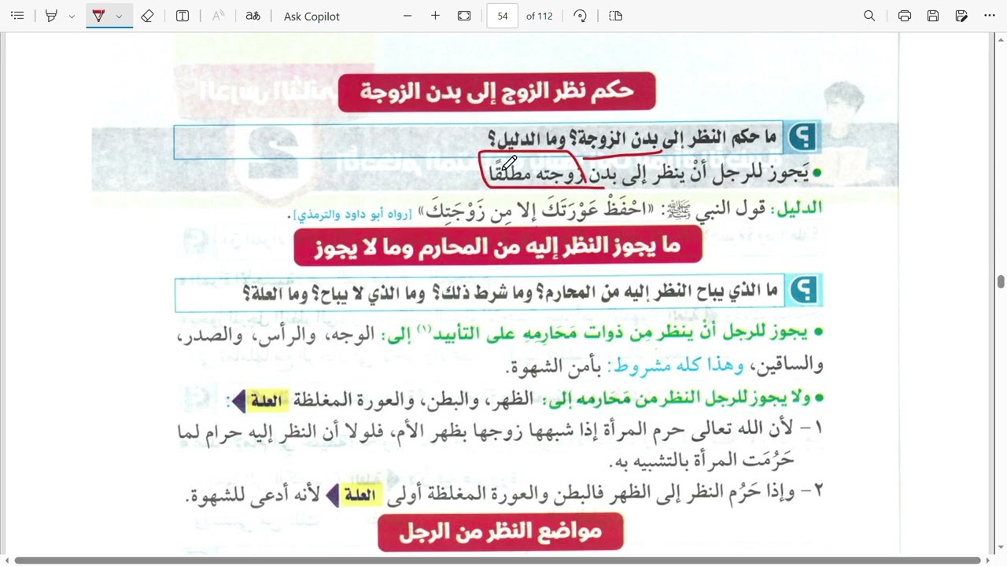Click the horizontal scrollbar at bottom
Viewport: 1007px width, 566px height.
point(497,560)
